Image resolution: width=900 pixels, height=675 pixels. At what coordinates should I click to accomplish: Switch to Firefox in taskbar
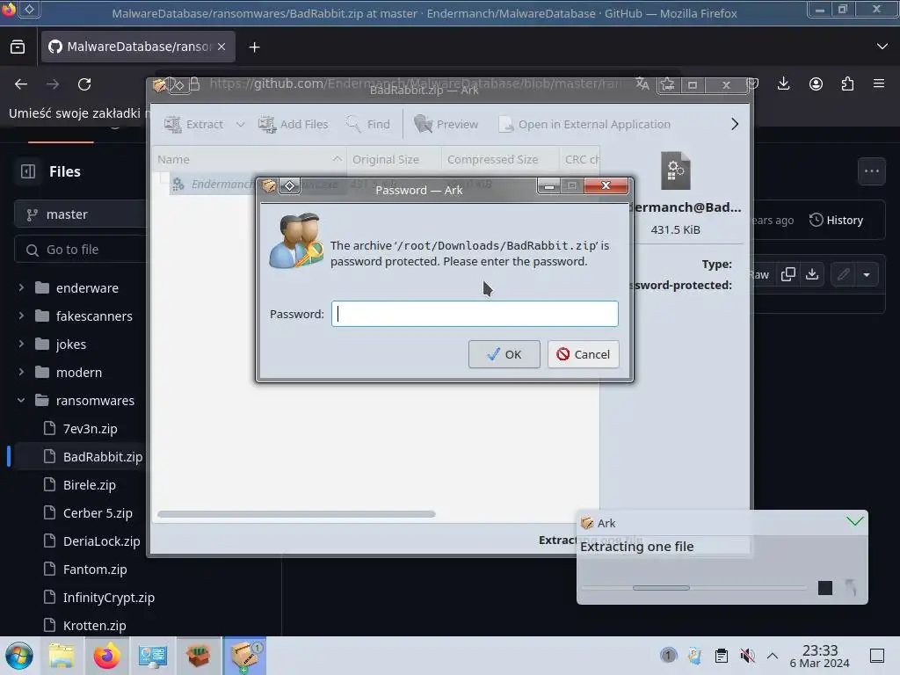pos(106,656)
